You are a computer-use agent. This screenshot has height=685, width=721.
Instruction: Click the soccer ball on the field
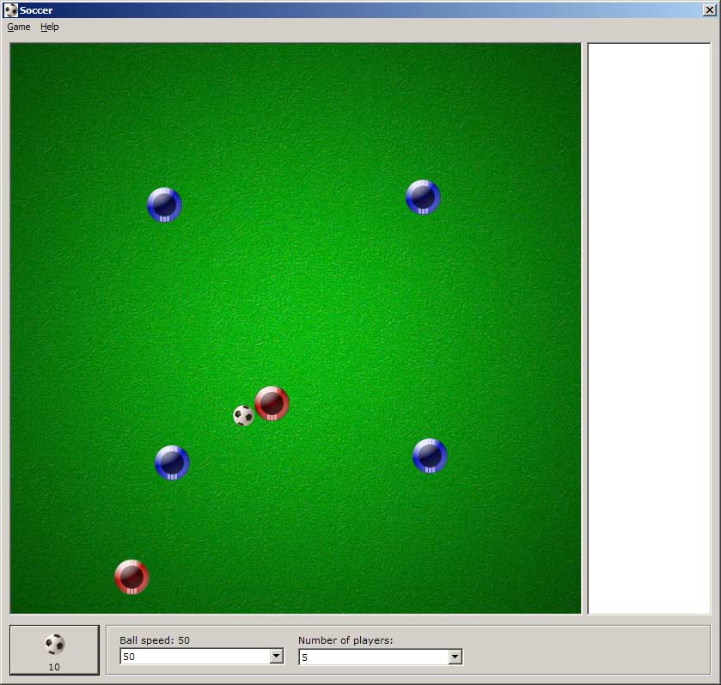(244, 416)
